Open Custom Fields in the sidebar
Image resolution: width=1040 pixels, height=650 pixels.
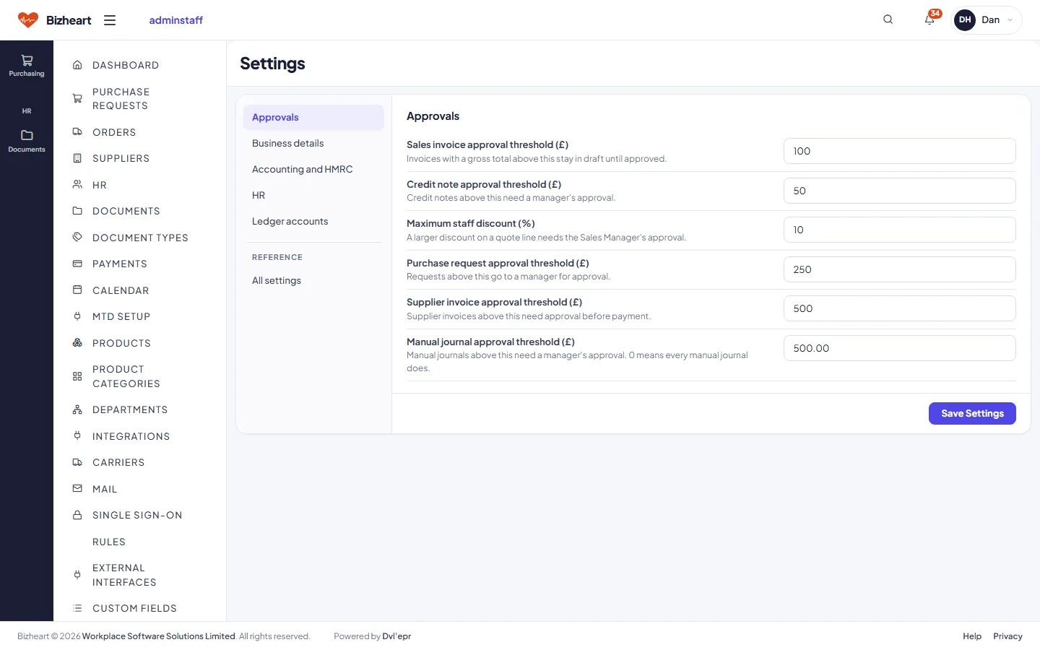coord(140,608)
